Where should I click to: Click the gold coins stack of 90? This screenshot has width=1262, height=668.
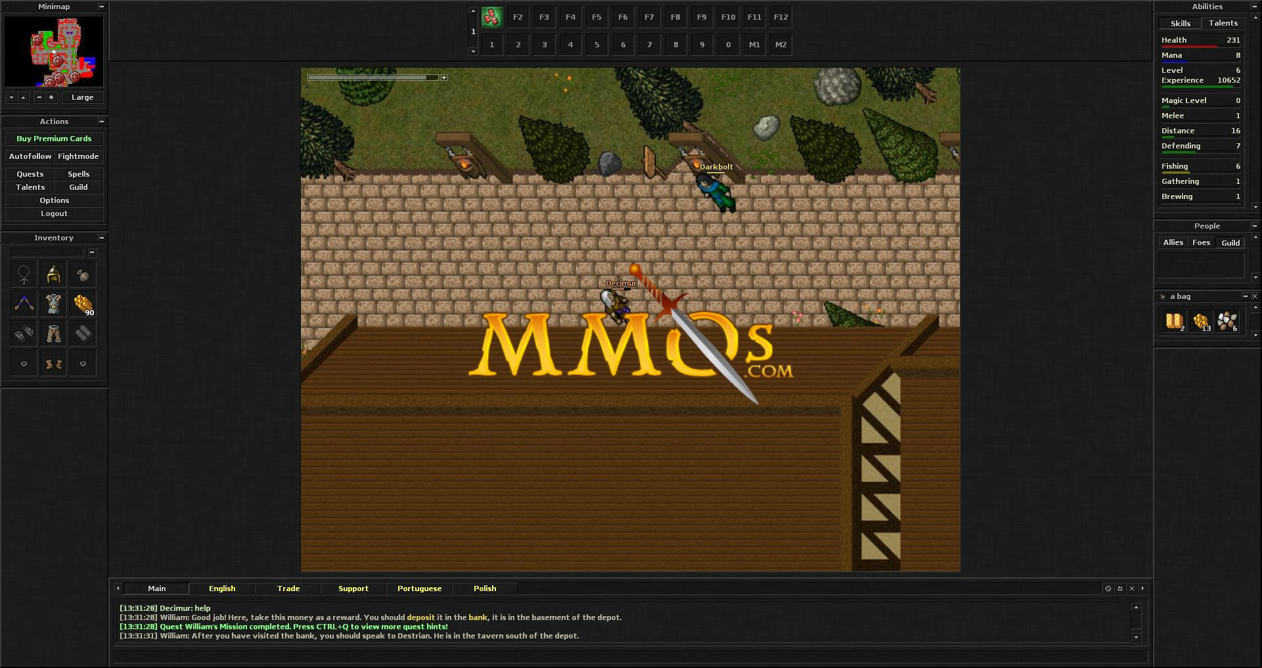83,304
